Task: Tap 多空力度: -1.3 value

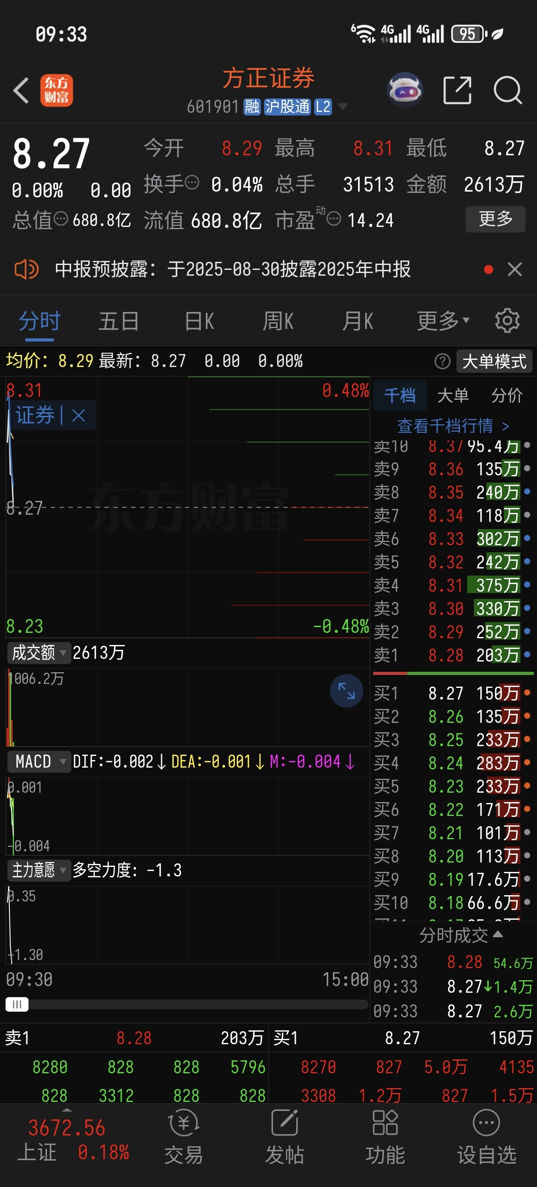Action: coord(127,870)
